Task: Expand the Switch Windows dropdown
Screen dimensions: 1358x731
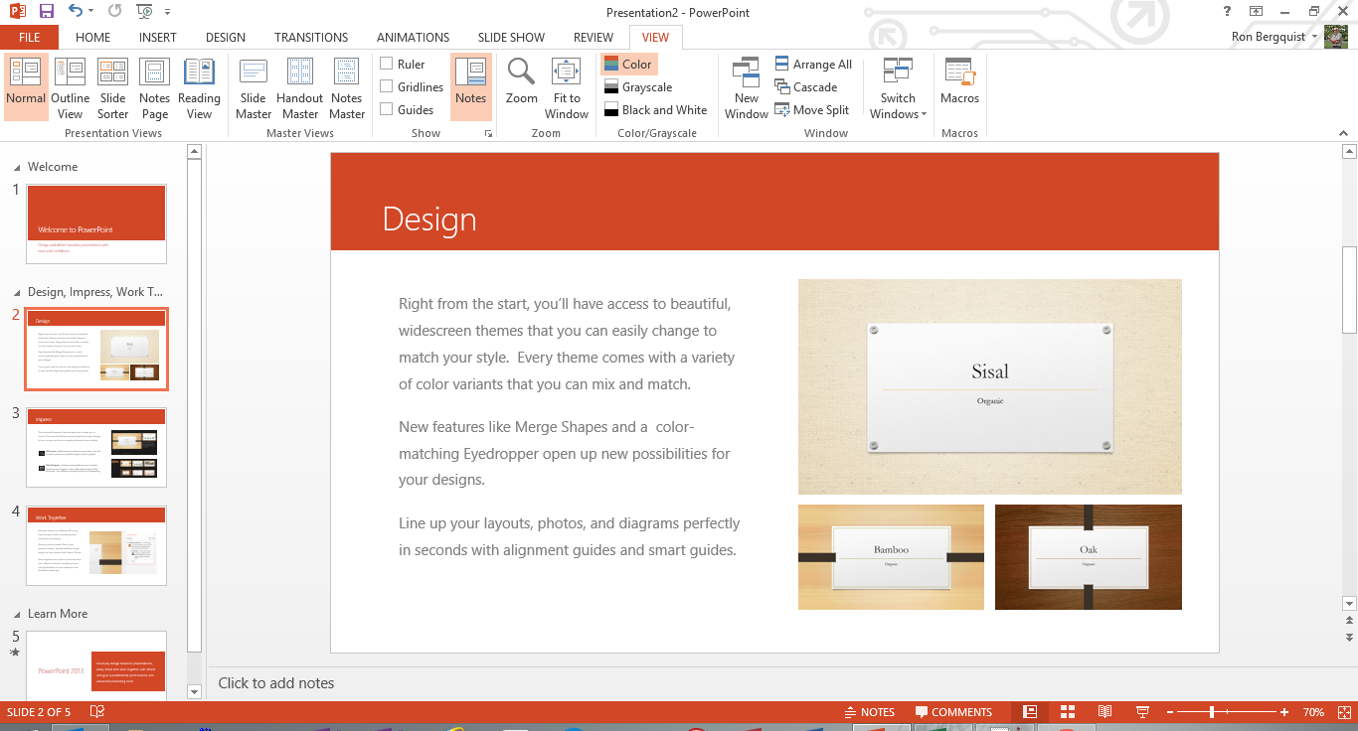Action: pos(898,89)
